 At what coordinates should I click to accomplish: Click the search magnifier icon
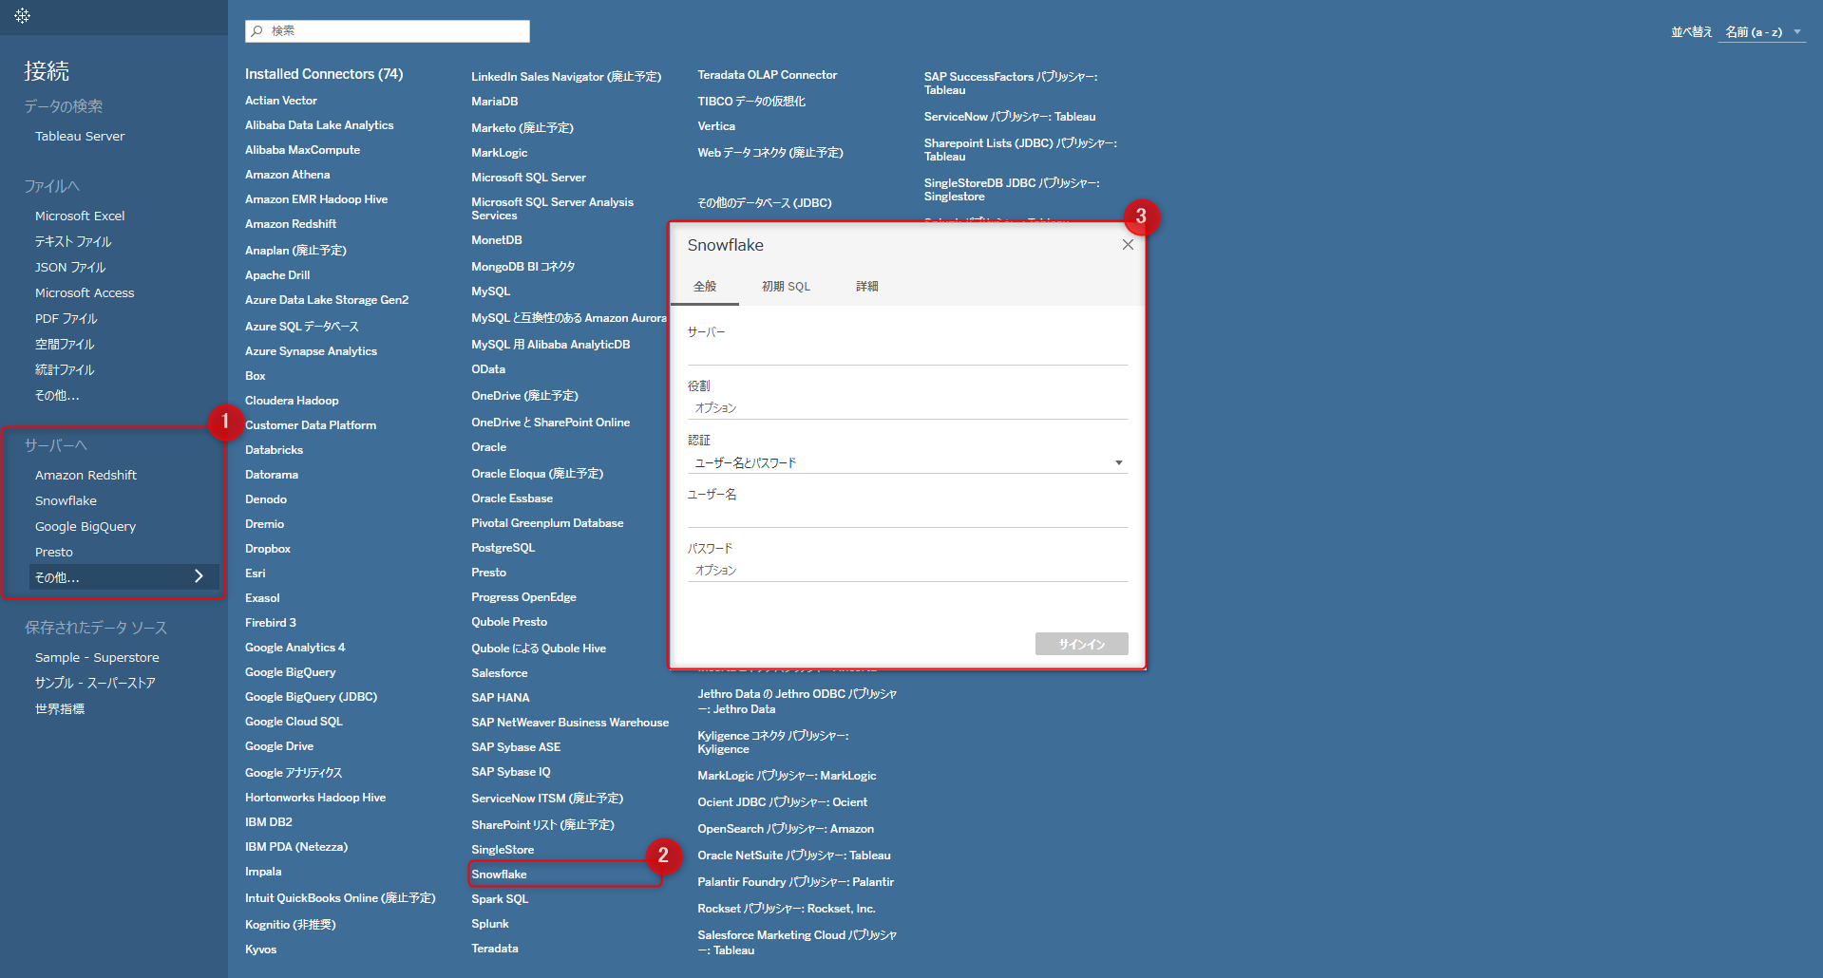[x=256, y=31]
